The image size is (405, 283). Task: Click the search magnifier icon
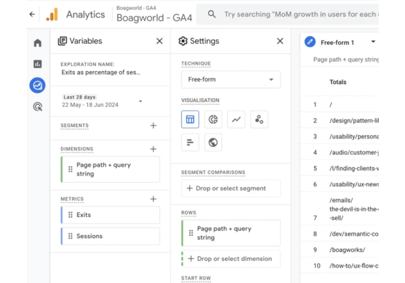click(212, 14)
